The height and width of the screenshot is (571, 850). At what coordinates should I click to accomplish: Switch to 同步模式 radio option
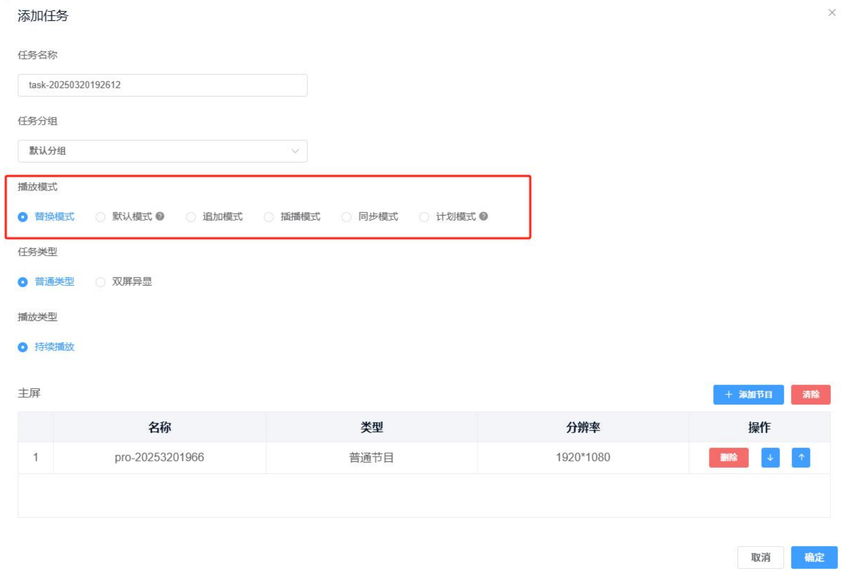pyautogui.click(x=346, y=217)
